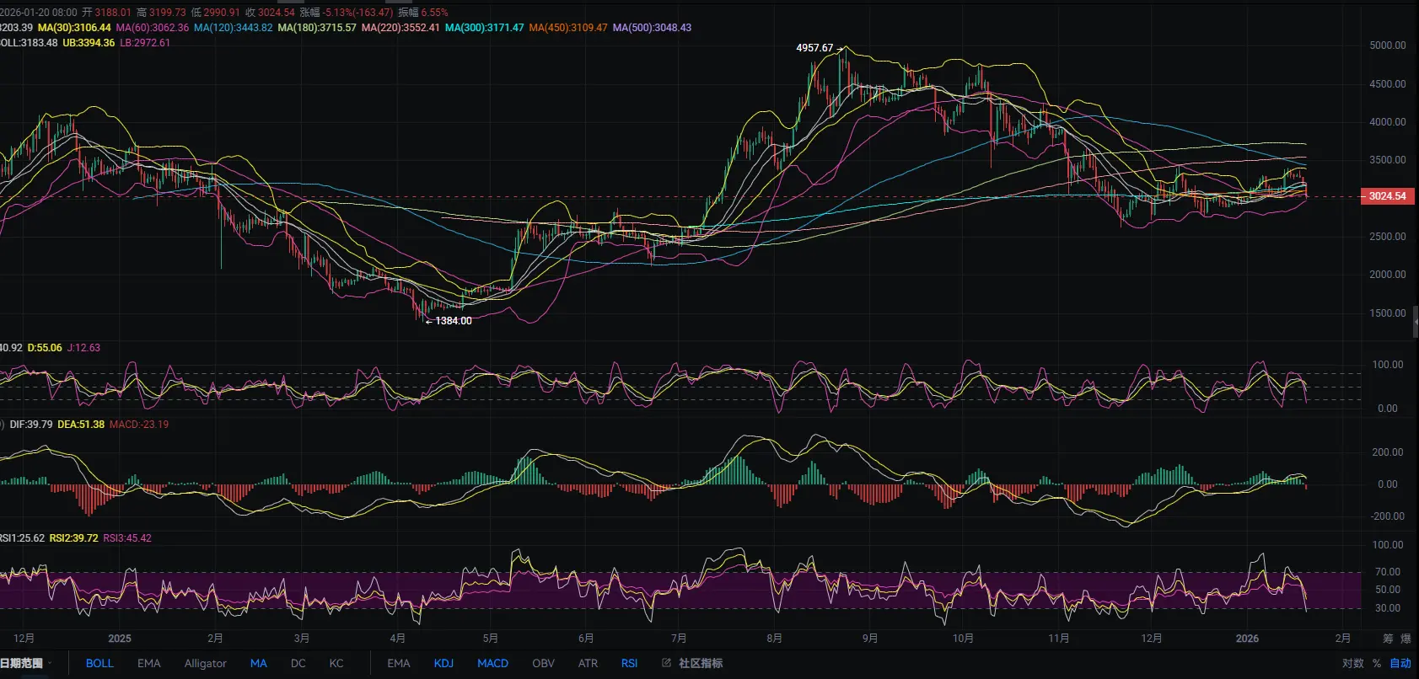Screen dimensions: 1419x679
Task: Open the 筹 chip distribution icon
Action: [1388, 639]
